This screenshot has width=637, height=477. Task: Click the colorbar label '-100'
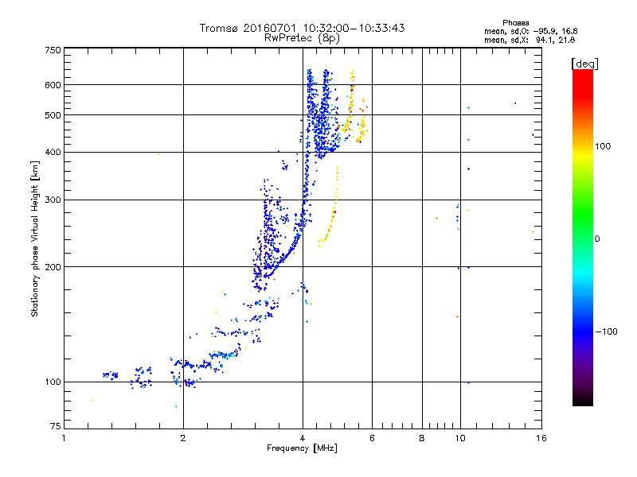coord(606,332)
